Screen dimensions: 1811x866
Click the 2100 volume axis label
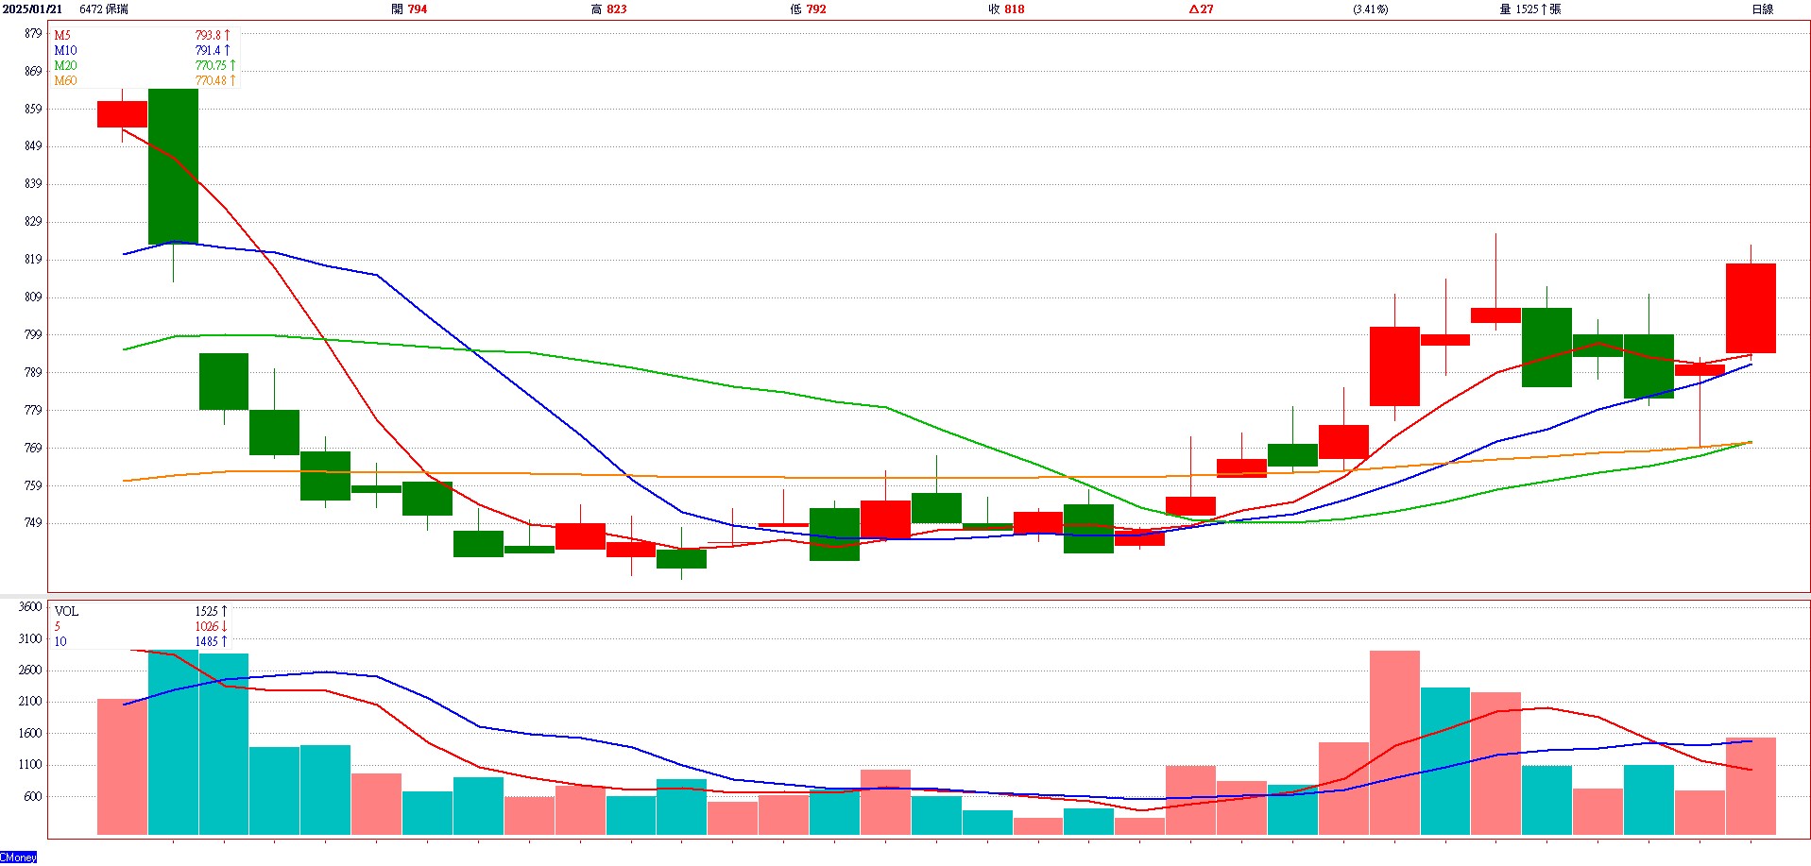pos(30,702)
